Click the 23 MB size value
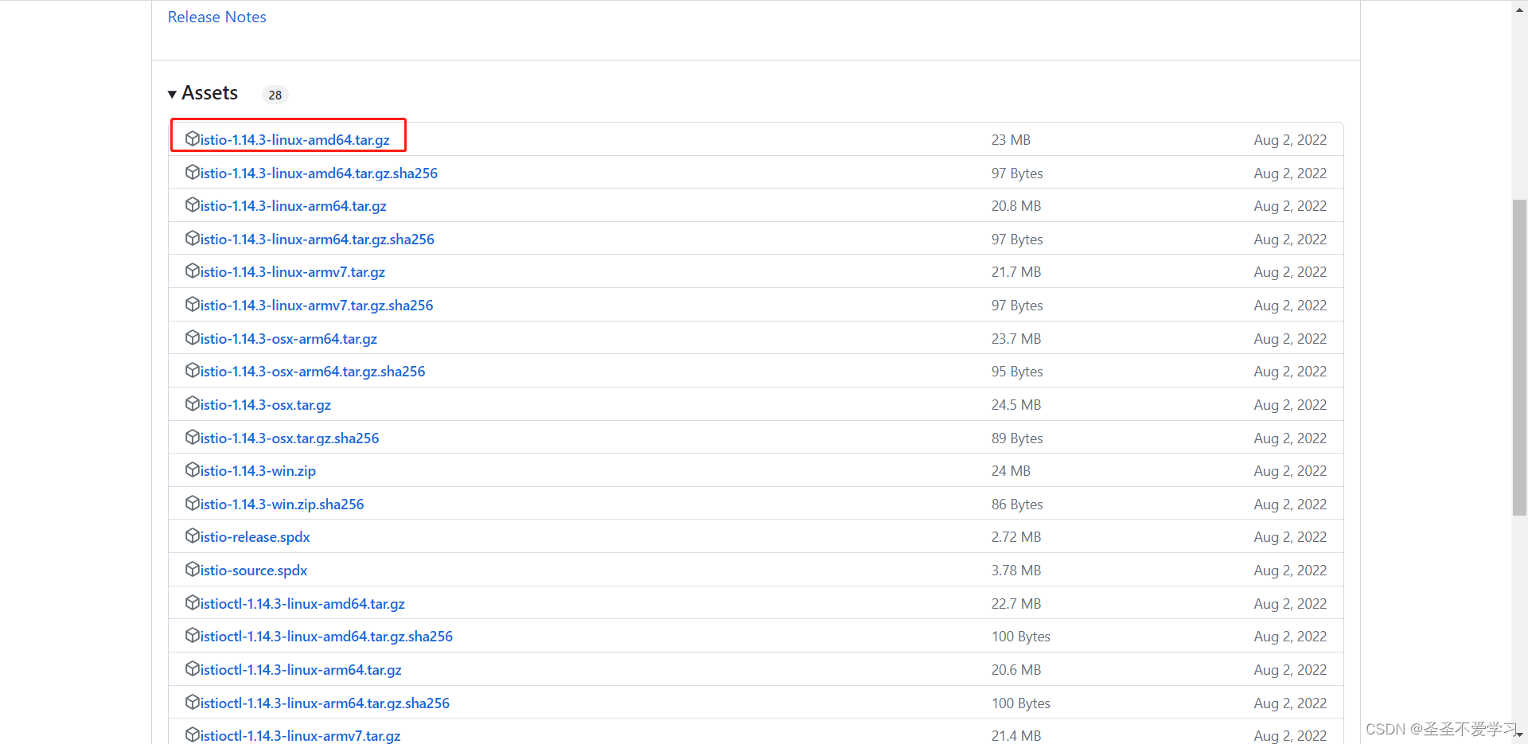Viewport: 1528px width, 744px height. 1011,139
